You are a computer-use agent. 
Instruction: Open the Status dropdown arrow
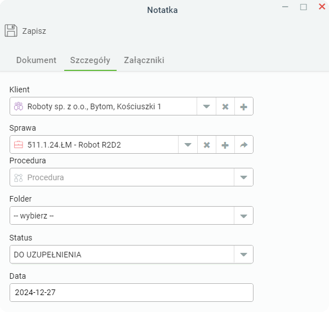243,255
